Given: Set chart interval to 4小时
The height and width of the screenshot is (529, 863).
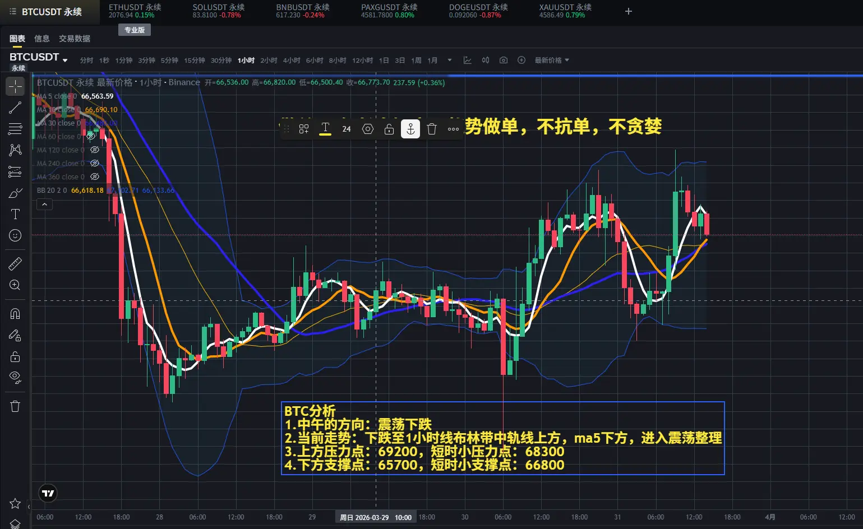Looking at the screenshot, I should pos(292,60).
